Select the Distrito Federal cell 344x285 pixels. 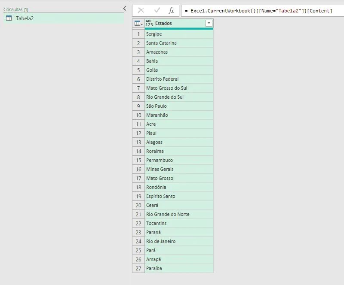point(179,79)
